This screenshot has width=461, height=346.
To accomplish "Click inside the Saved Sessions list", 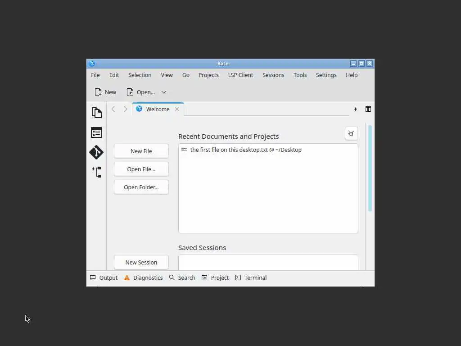I will point(268,263).
